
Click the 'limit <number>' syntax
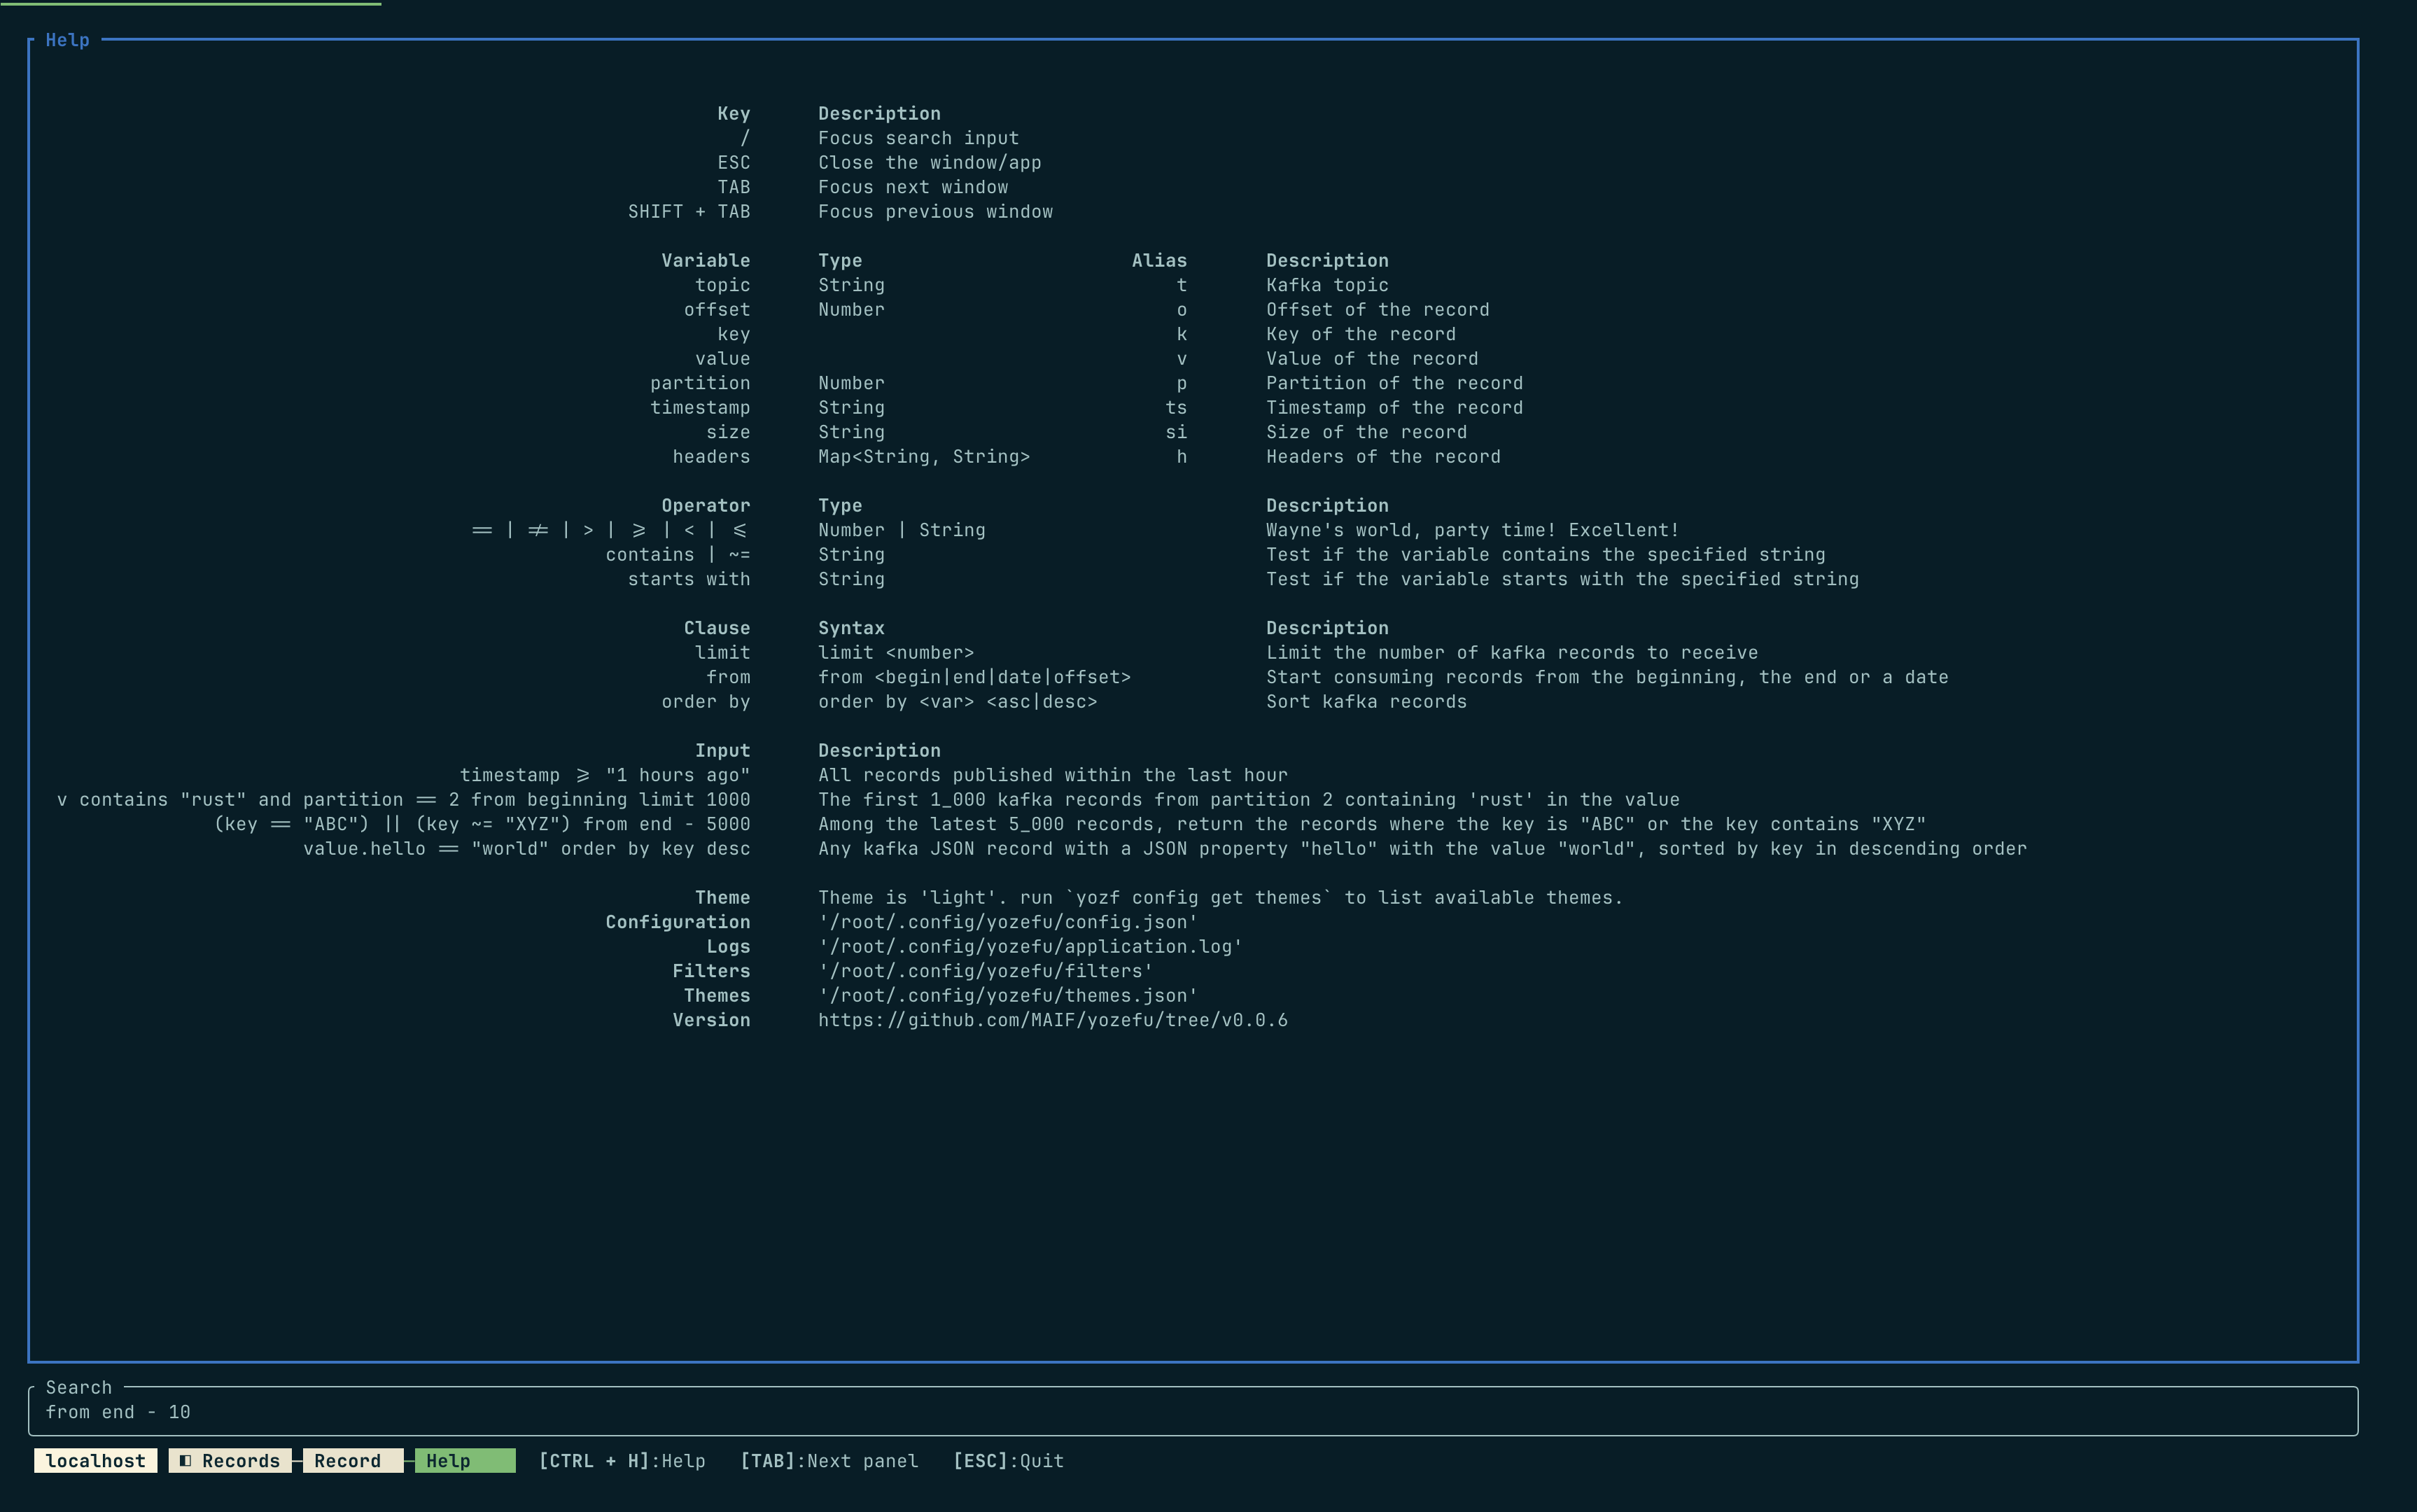click(x=896, y=652)
